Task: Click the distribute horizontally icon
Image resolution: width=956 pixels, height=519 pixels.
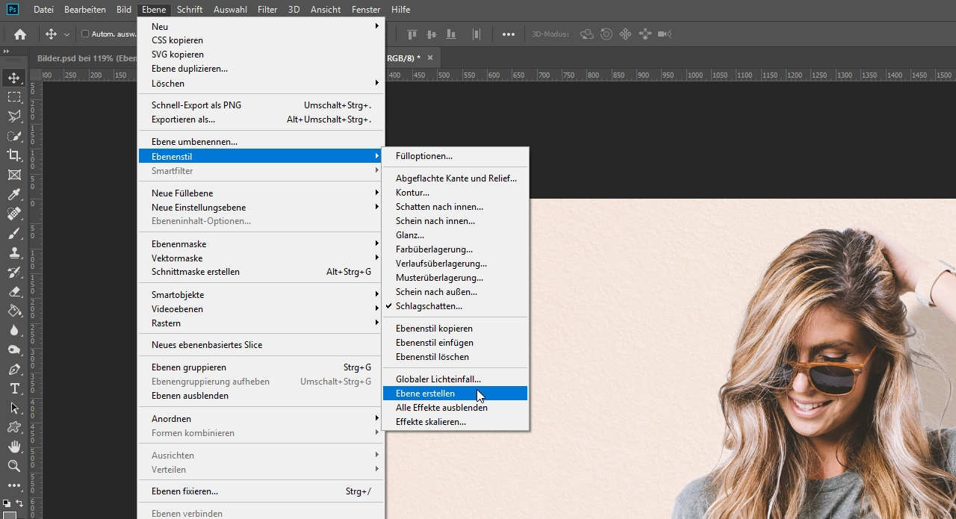Action: [476, 34]
